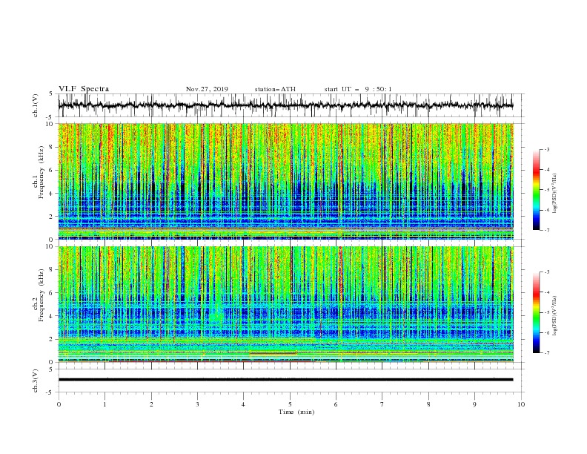Click the "Time (min)" axis label

click(x=296, y=412)
